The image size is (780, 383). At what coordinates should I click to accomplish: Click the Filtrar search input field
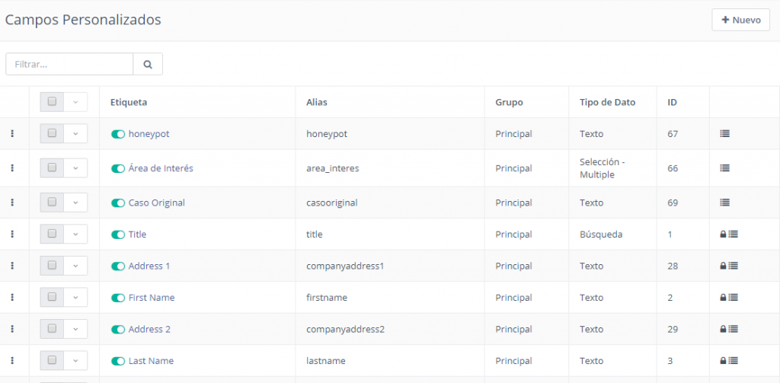[69, 65]
